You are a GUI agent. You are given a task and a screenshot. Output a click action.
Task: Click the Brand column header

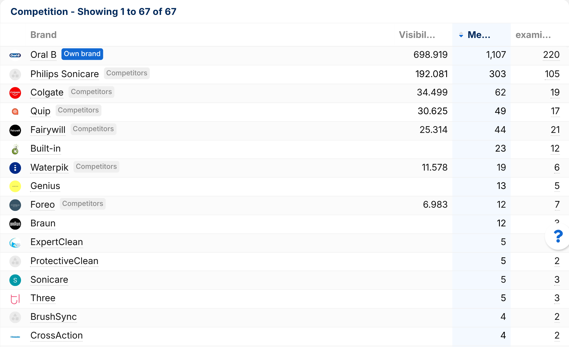tap(43, 35)
